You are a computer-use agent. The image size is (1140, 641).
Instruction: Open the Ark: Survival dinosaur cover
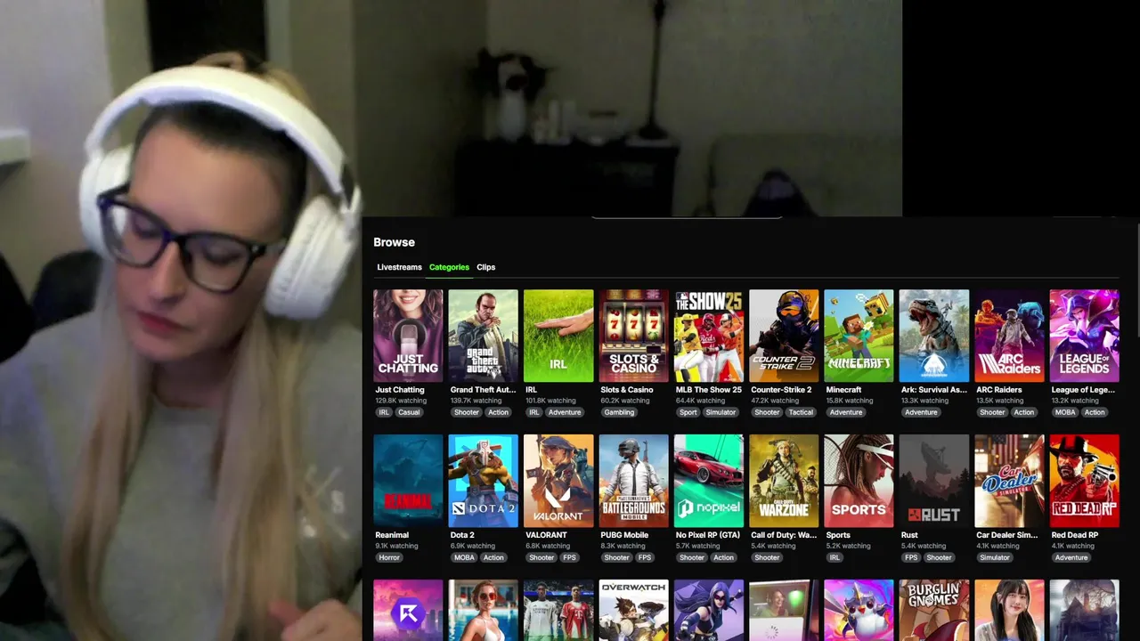tap(933, 336)
